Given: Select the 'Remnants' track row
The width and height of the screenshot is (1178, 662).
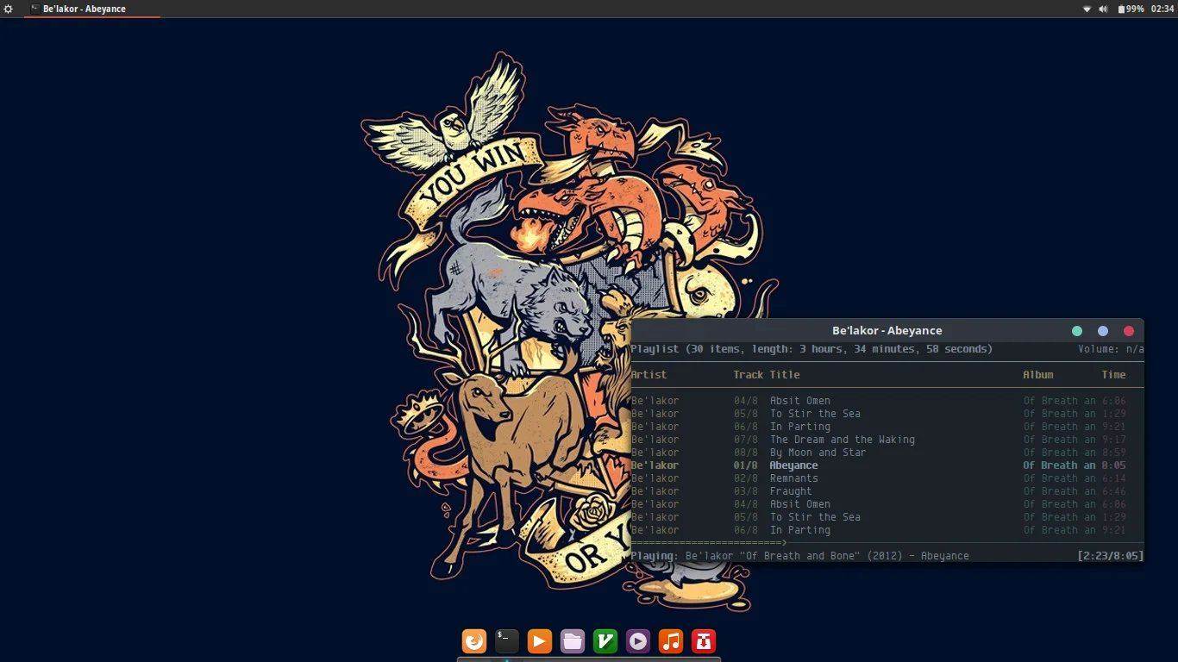Looking at the screenshot, I should [x=887, y=478].
